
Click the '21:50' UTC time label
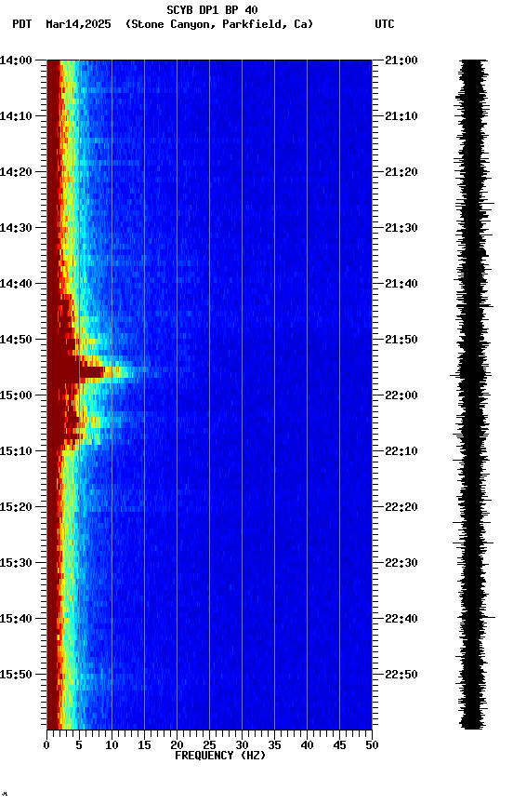click(401, 340)
